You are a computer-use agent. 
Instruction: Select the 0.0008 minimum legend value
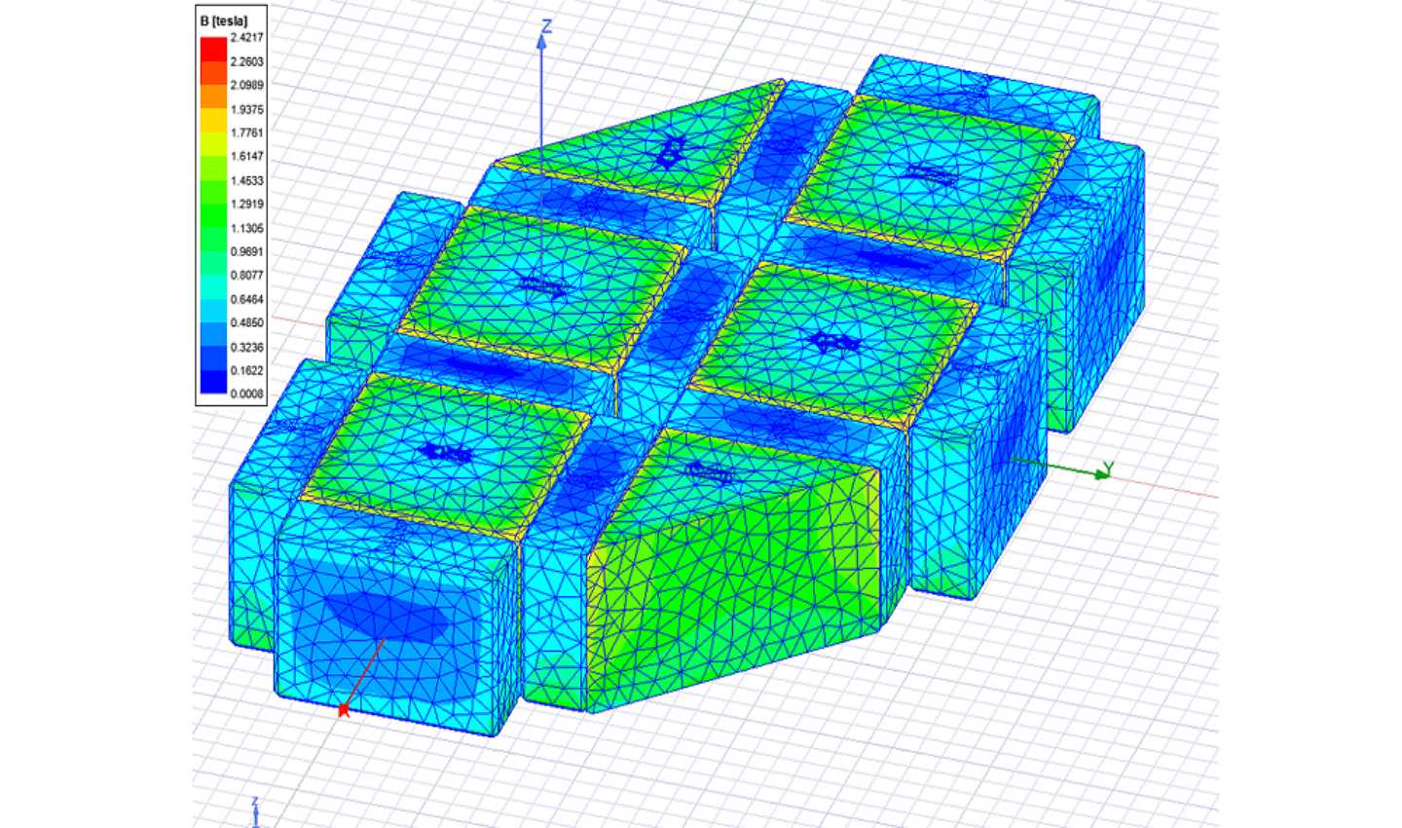[x=246, y=394]
